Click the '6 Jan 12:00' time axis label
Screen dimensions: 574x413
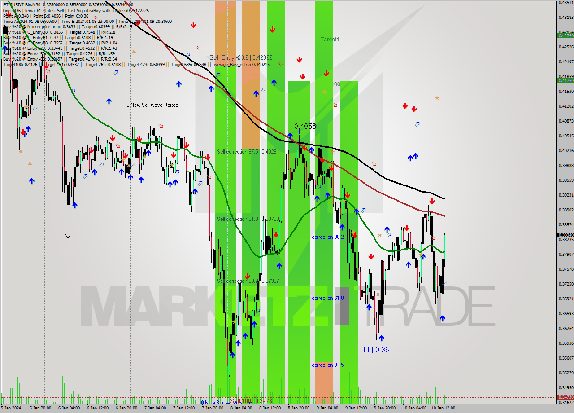click(98, 409)
